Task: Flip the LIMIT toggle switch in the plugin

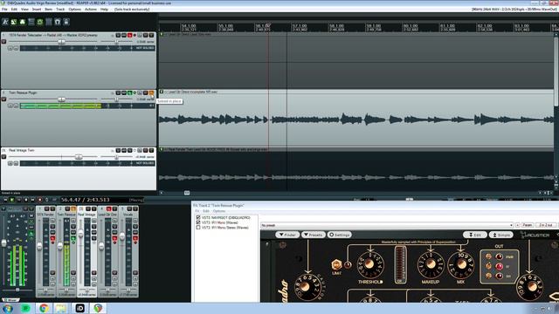Action: [x=336, y=264]
